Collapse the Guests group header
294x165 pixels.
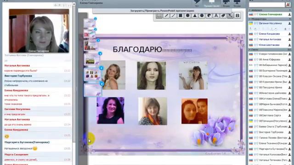[270, 49]
